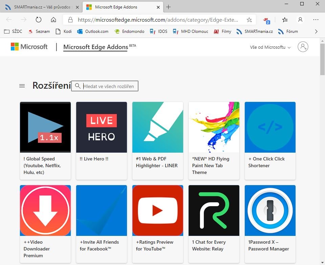Open the red extension icon with badge 2
325x265 pixels.
pyautogui.click(x=266, y=20)
